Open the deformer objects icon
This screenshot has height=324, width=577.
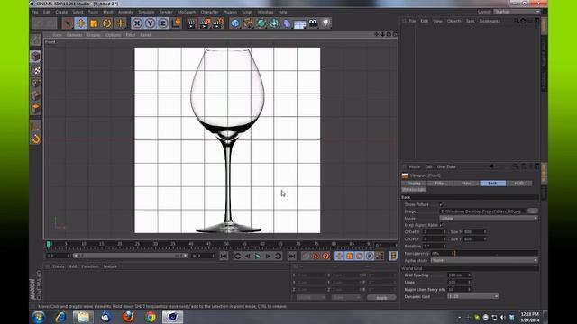pyautogui.click(x=287, y=23)
